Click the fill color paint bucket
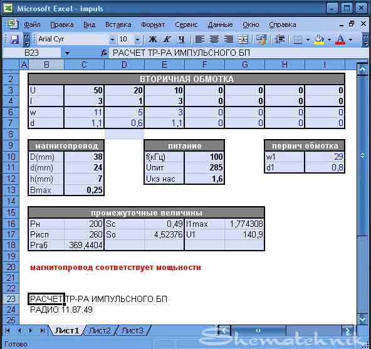 (x=319, y=39)
